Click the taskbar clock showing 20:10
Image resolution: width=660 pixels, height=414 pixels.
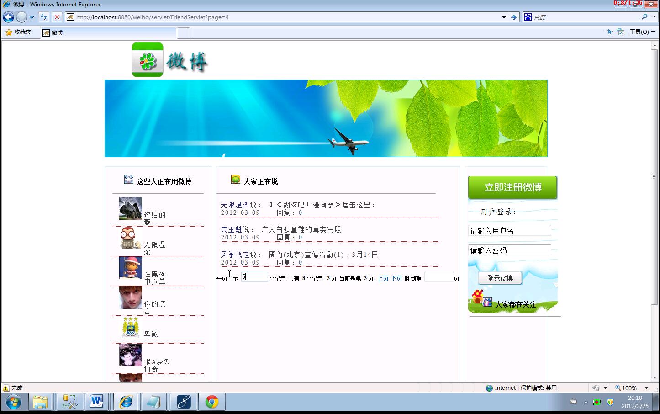(635, 402)
